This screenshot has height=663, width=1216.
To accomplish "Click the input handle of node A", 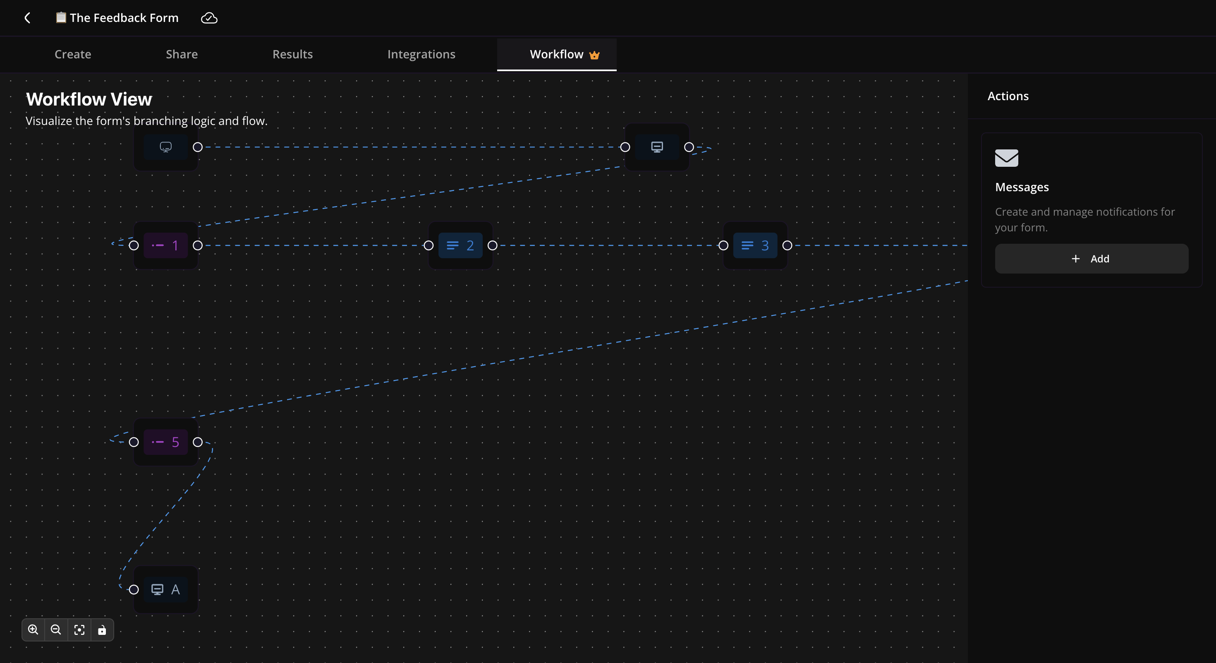I will (x=134, y=589).
